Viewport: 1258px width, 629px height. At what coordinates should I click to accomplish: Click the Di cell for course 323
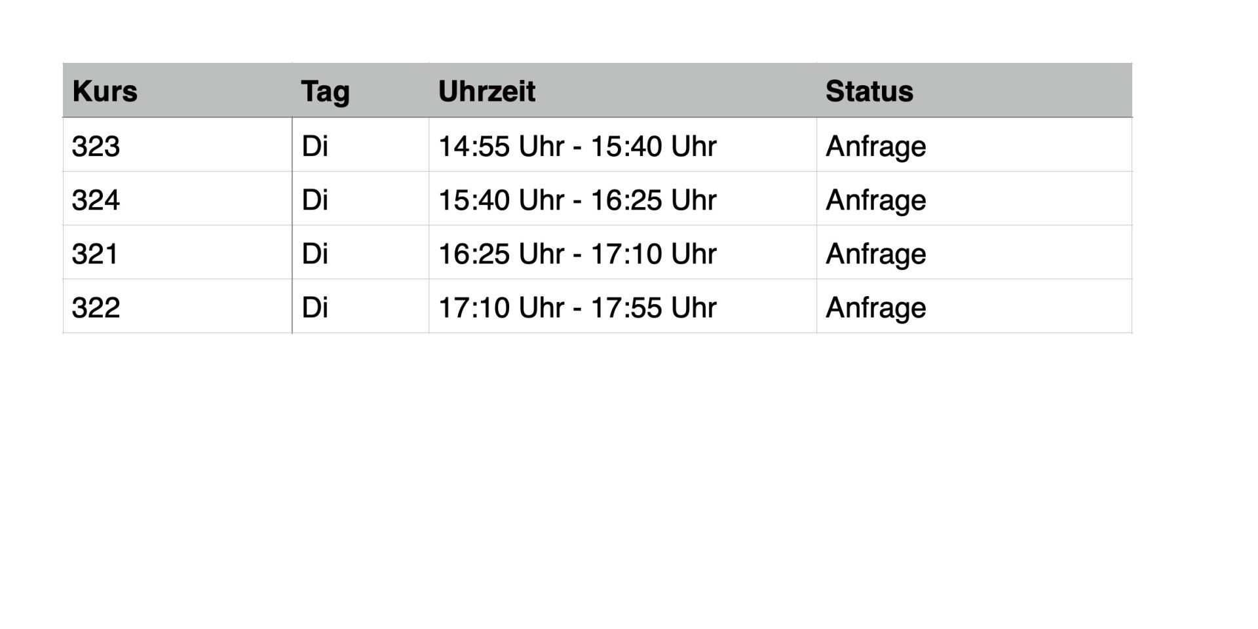(314, 146)
